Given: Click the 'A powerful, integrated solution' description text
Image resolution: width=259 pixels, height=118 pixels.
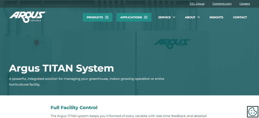Looking at the screenshot, I should tap(87, 82).
